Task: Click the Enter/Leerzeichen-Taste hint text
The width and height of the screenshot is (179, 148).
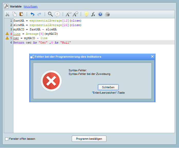Action: pos(108,93)
